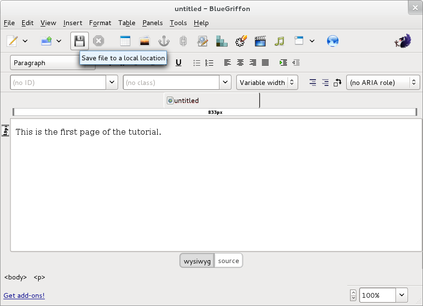423x306 pixels.
Task: Expand the (no class) dropdown
Action: tap(225, 83)
